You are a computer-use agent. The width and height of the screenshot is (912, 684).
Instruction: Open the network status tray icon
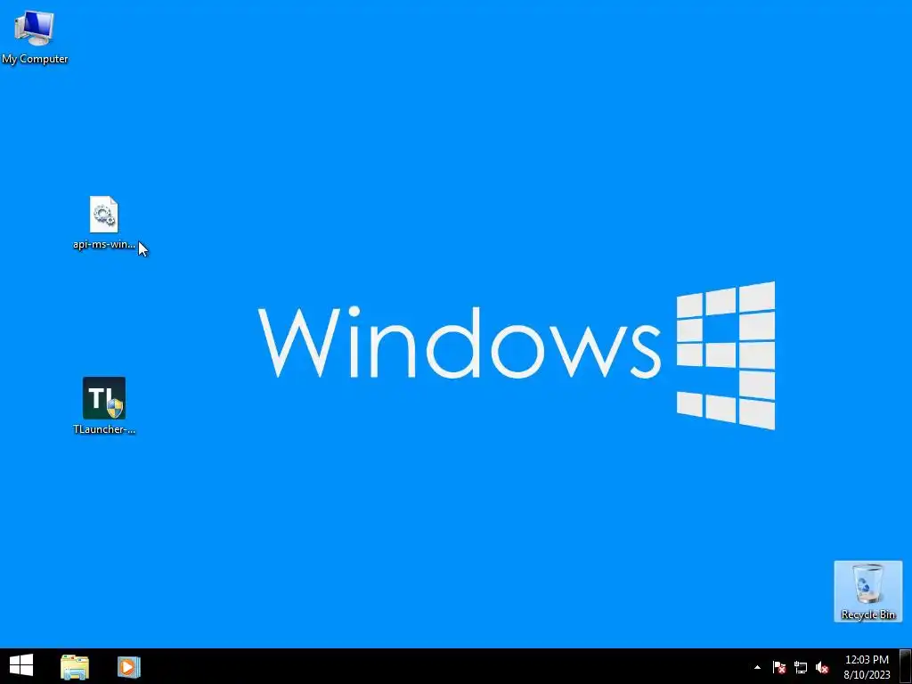click(801, 667)
